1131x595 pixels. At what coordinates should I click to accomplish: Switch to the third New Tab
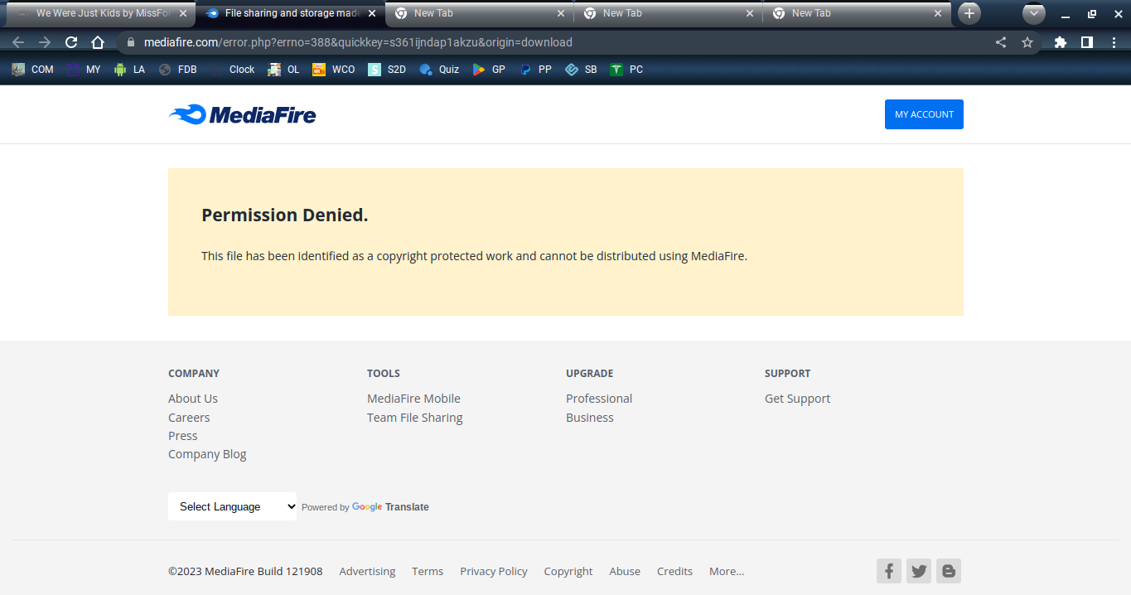[x=858, y=13]
